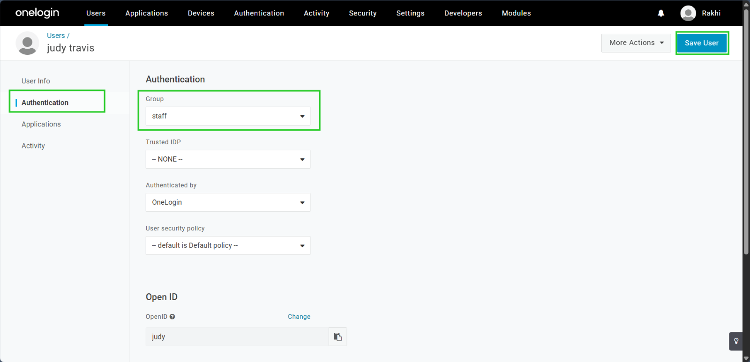Screen dimensions: 750x362
Task: Open the notifications bell
Action: tap(661, 13)
